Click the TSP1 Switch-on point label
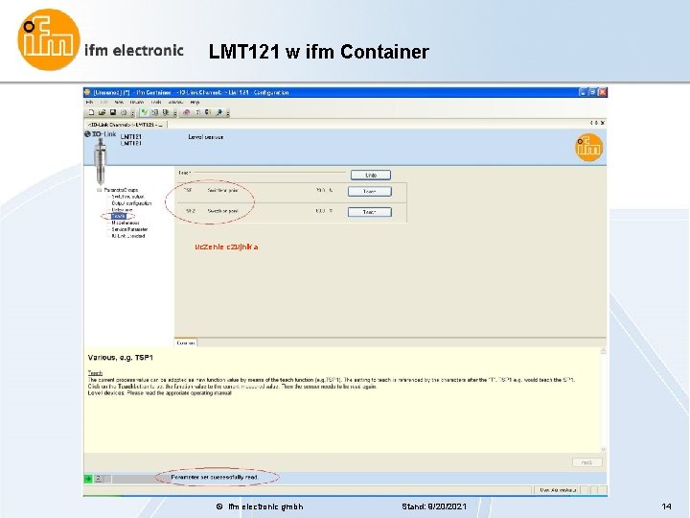The height and width of the screenshot is (518, 690). point(222,190)
